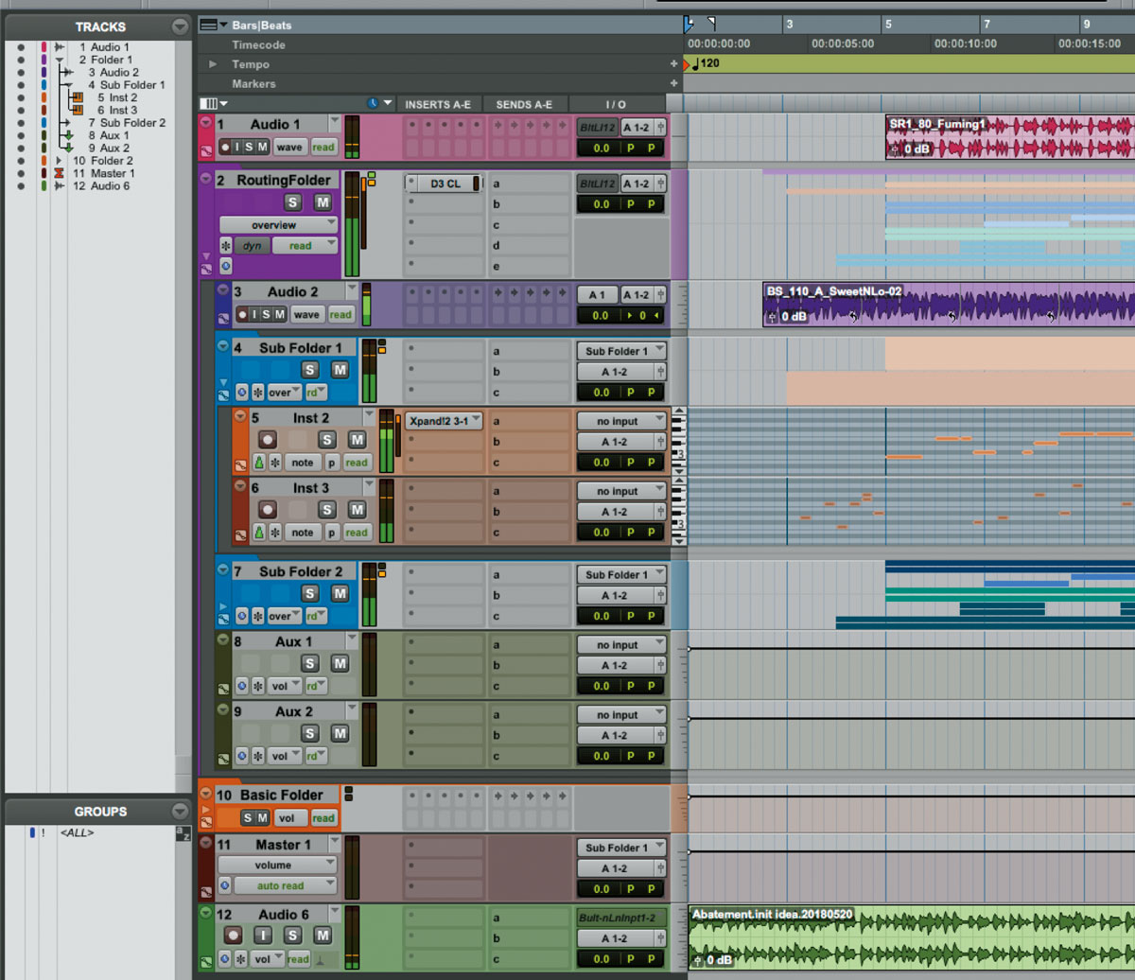Toggle input monitoring on Audio 1 track
1135x980 pixels.
tap(237, 147)
